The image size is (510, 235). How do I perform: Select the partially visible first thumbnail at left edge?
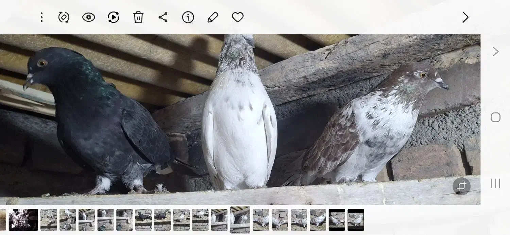point(3,220)
